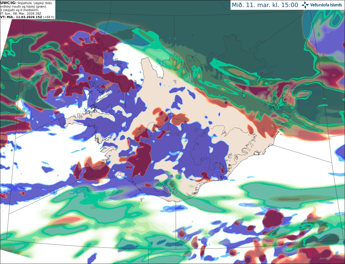
Task: Click the Veðurstofa Íslands logo symbol
Action: click(x=305, y=5)
